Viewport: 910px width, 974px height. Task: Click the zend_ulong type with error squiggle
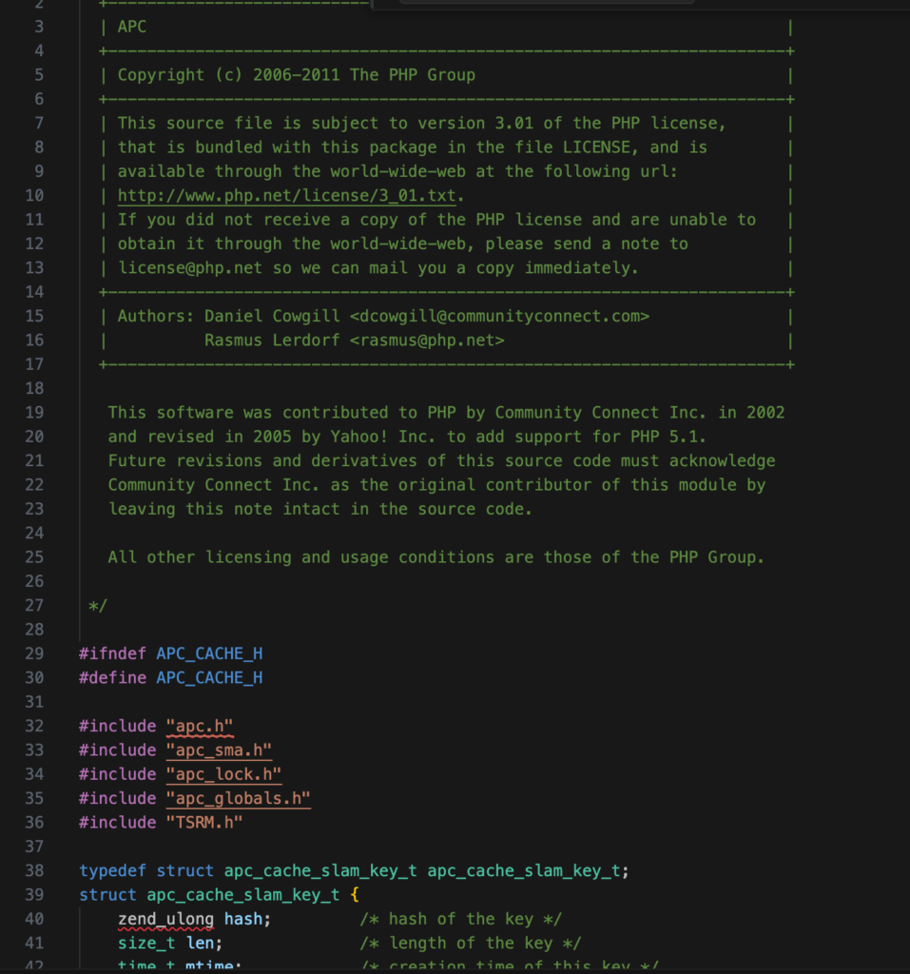point(165,919)
